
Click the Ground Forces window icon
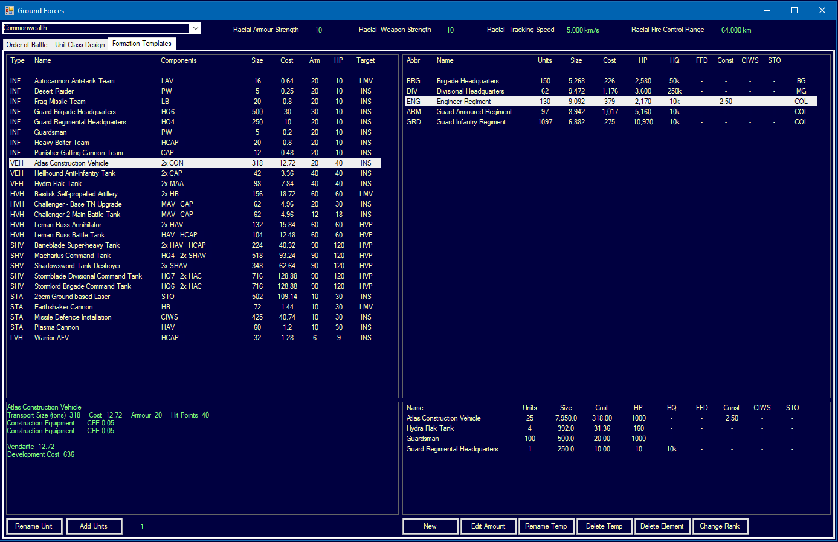coord(9,10)
